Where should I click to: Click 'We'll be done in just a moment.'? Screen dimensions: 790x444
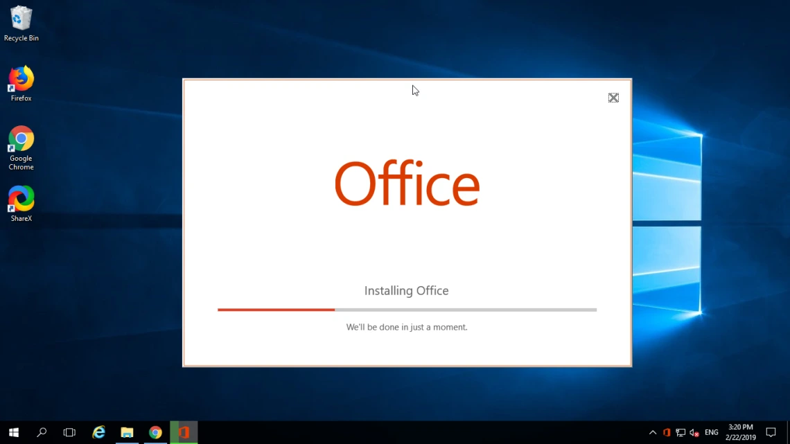407,327
